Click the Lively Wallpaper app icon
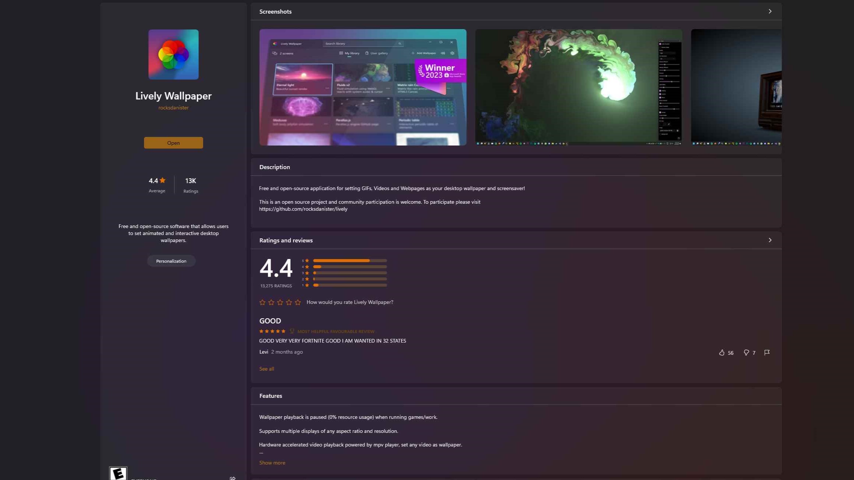 coord(173,55)
